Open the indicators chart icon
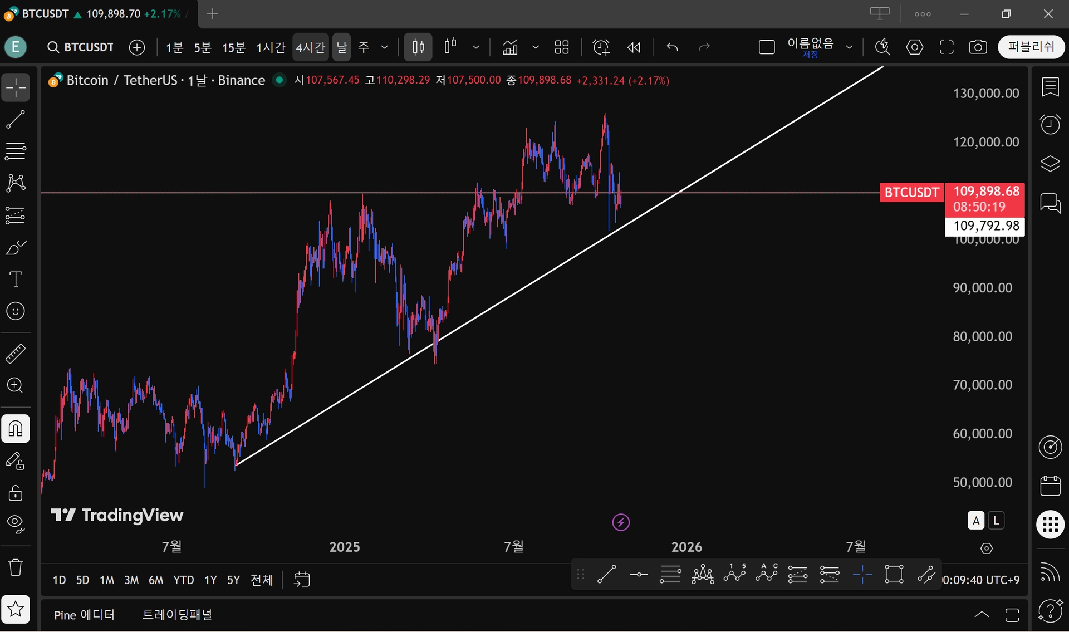 tap(510, 47)
